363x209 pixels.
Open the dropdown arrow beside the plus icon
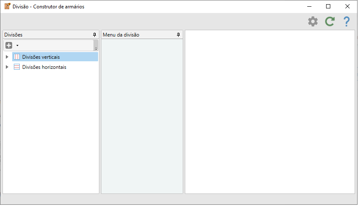pos(17,45)
